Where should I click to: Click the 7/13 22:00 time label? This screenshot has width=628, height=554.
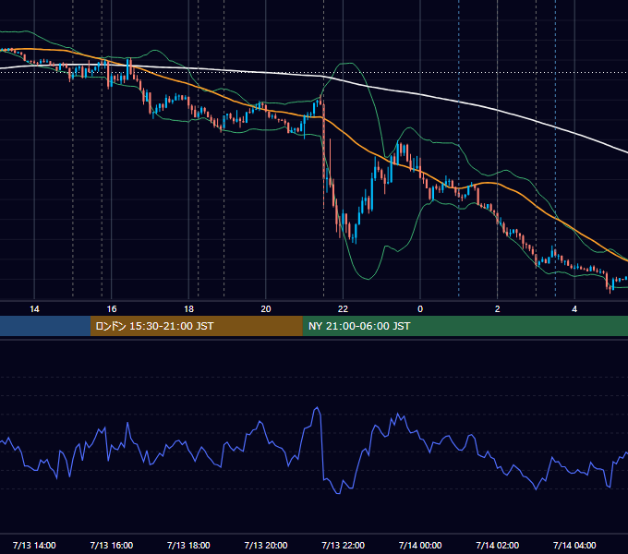(x=344, y=545)
